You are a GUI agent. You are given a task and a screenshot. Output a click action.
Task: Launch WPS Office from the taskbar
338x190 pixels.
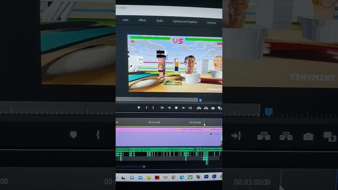(165, 177)
